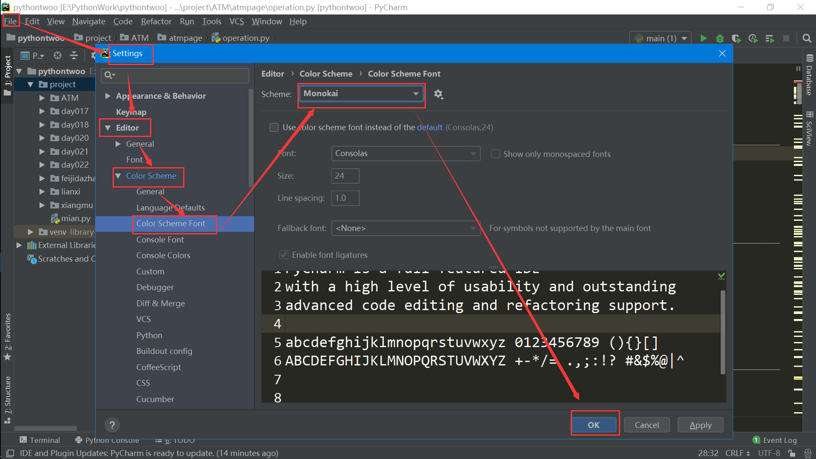816x459 pixels.
Task: Click the Line spacing field
Action: 345,198
